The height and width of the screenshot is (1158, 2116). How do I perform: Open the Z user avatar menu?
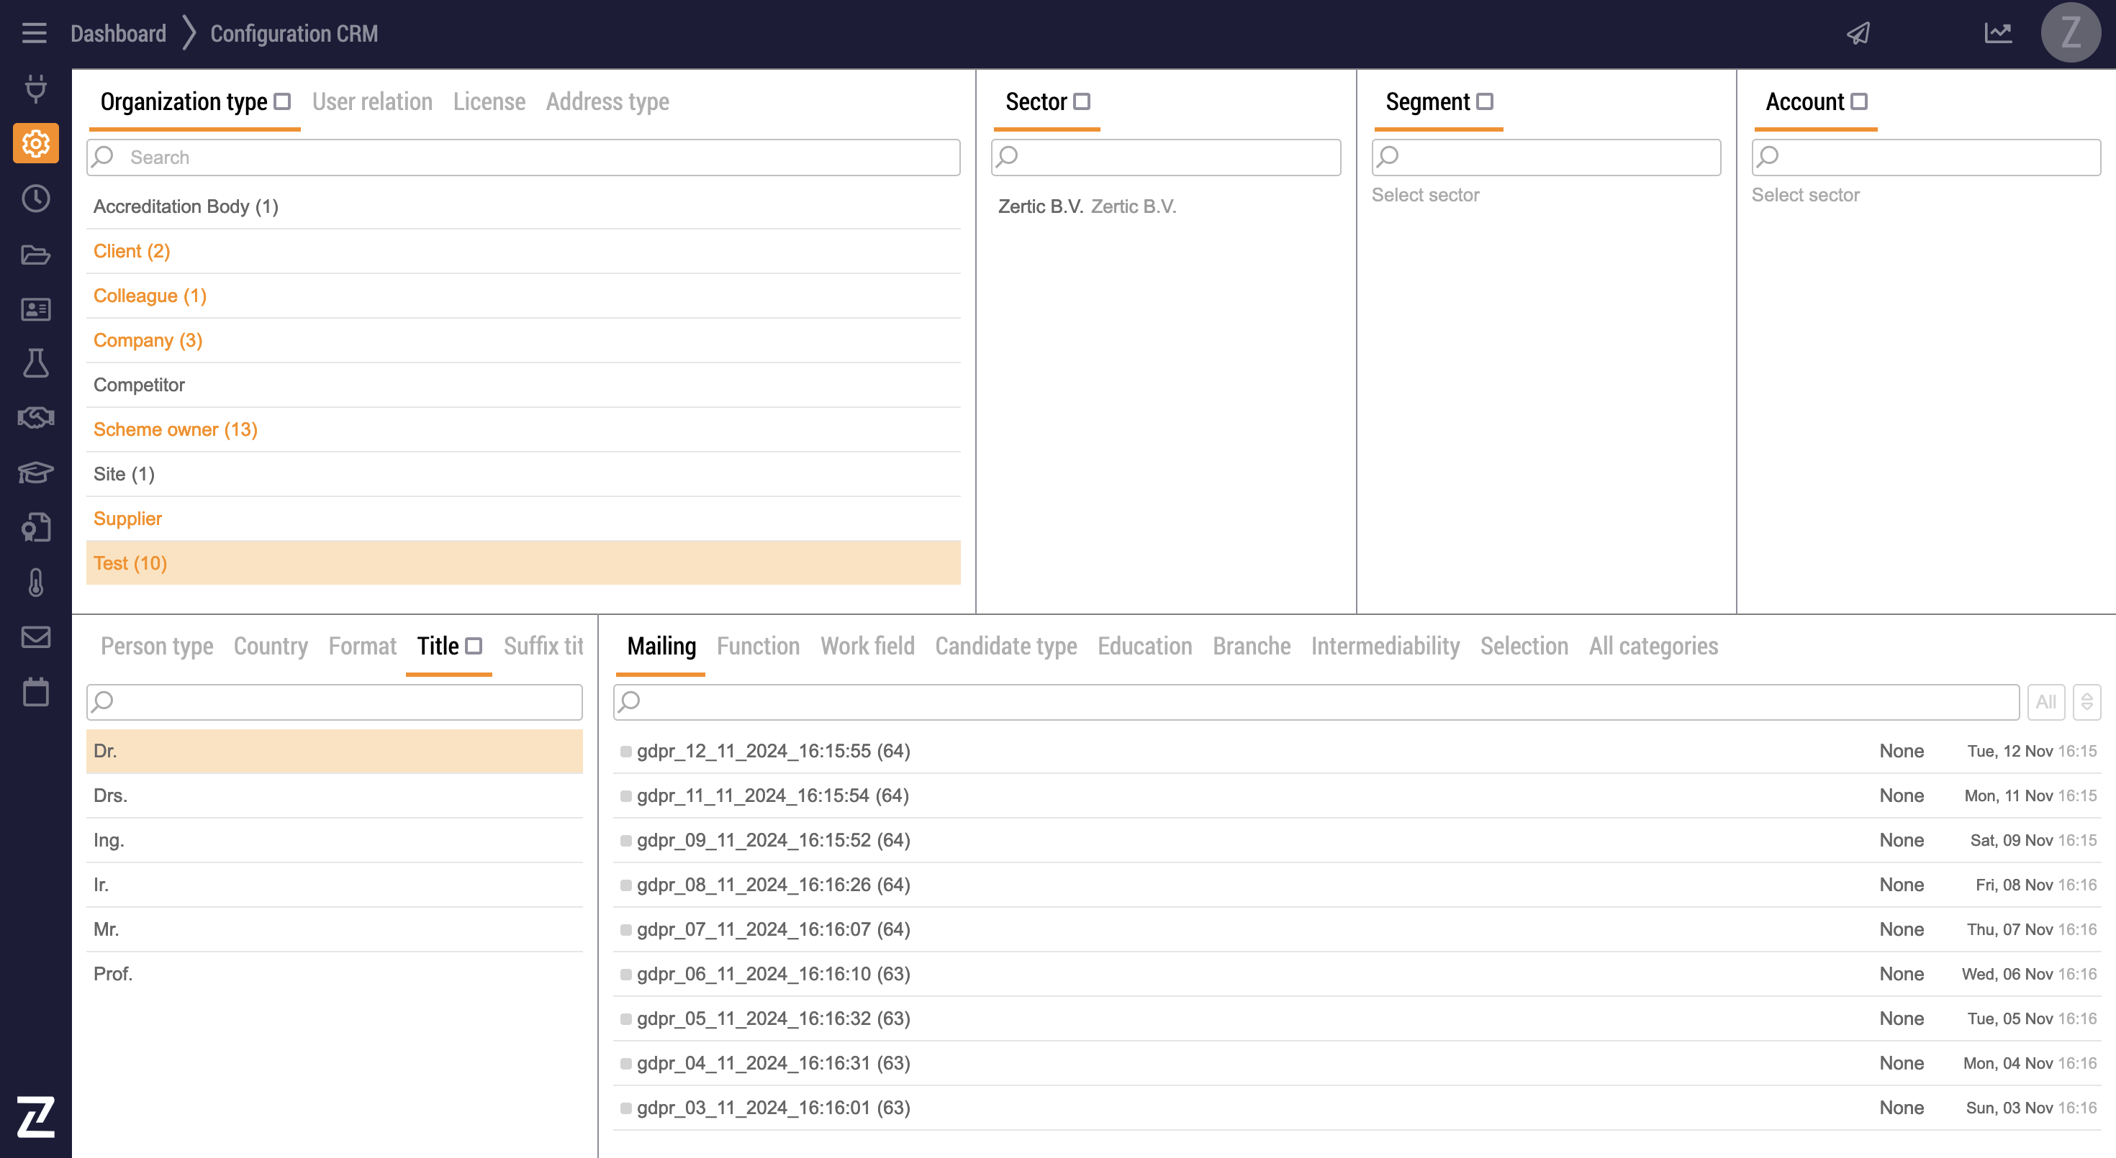[2070, 33]
